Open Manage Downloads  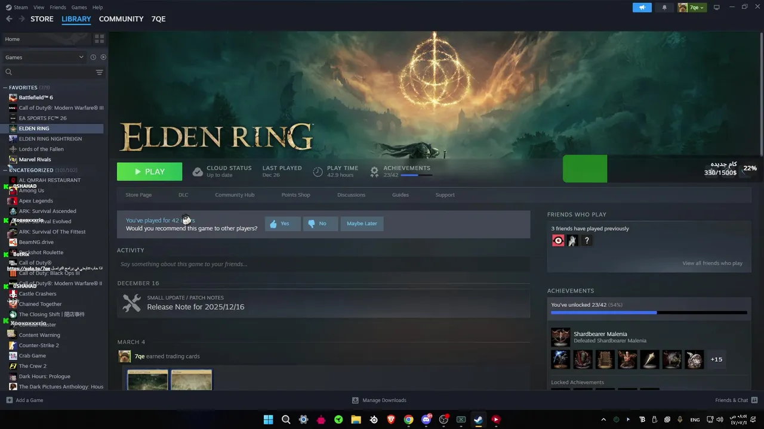379,400
